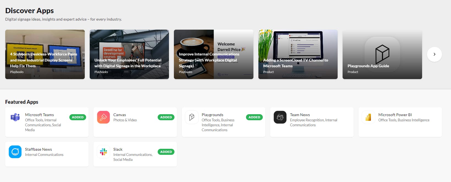Click the Microsoft Power BI app icon
Image resolution: width=451 pixels, height=182 pixels.
pyautogui.click(x=368, y=117)
